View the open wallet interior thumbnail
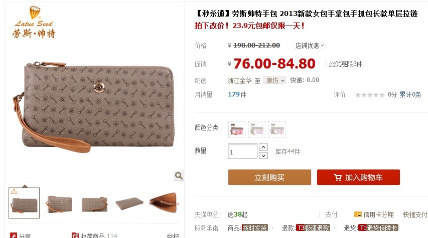 [164, 203]
